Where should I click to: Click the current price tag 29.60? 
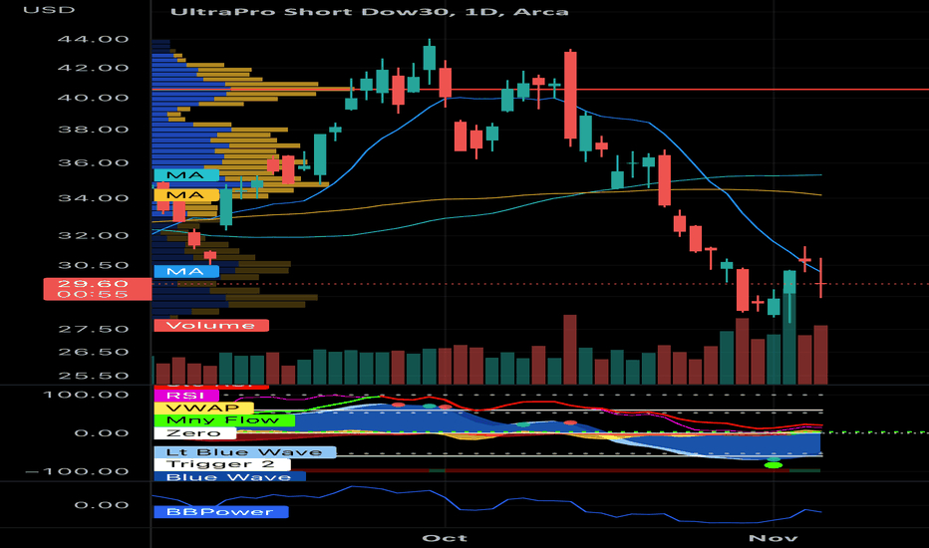pos(97,289)
